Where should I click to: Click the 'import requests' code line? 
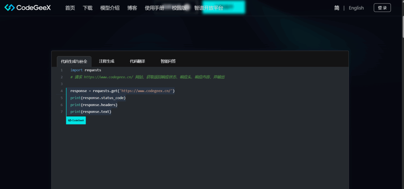tap(86, 70)
